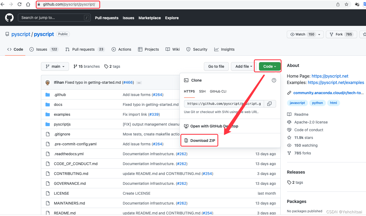The width and height of the screenshot is (366, 216).
Task: Click the help question mark beside Clone
Action: pos(274,80)
